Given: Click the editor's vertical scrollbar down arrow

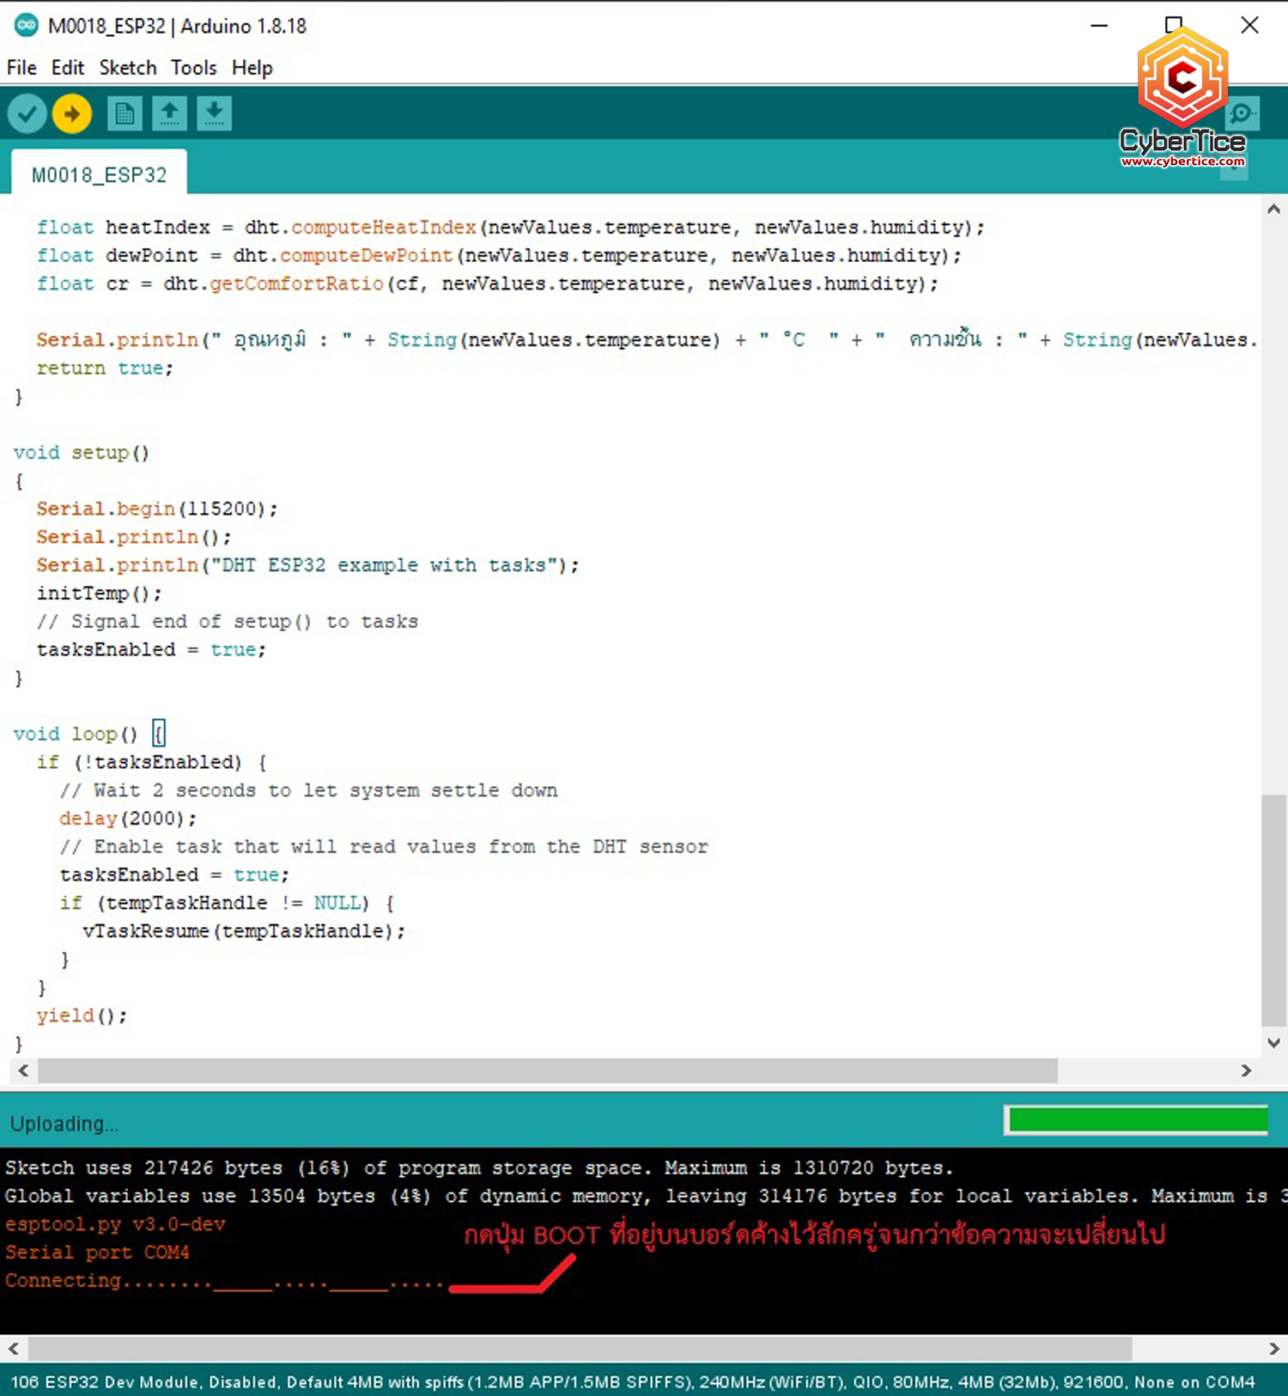Looking at the screenshot, I should point(1273,1043).
